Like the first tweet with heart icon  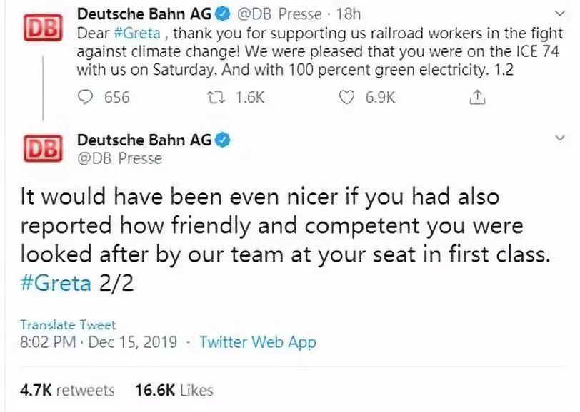point(348,98)
